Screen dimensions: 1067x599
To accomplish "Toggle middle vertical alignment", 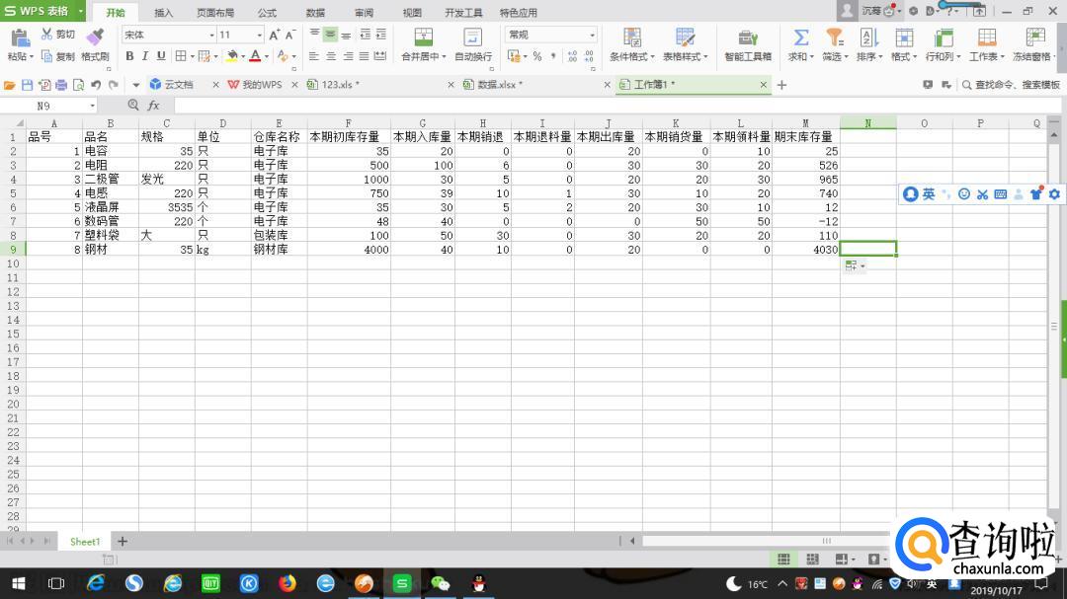I will 330,35.
